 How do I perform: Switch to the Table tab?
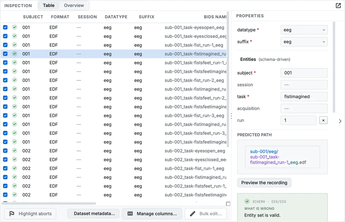coord(48,5)
